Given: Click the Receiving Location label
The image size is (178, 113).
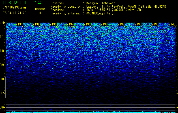Looking at the screenshot, I should pyautogui.click(x=66, y=6).
